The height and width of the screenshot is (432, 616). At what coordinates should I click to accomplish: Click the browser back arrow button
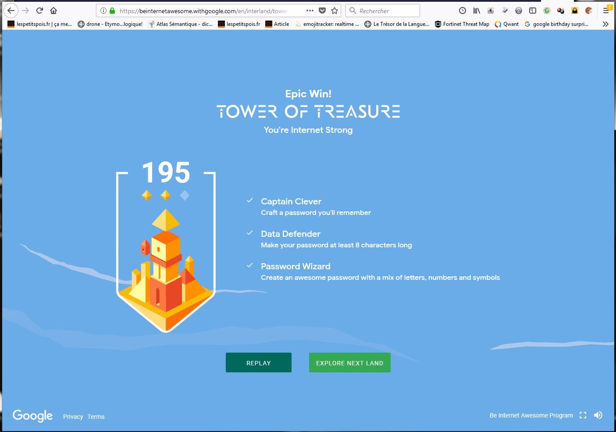pyautogui.click(x=11, y=11)
